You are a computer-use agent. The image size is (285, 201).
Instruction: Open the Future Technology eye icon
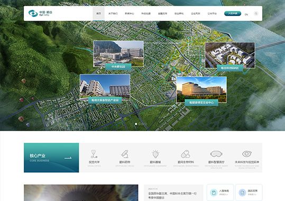247,154
